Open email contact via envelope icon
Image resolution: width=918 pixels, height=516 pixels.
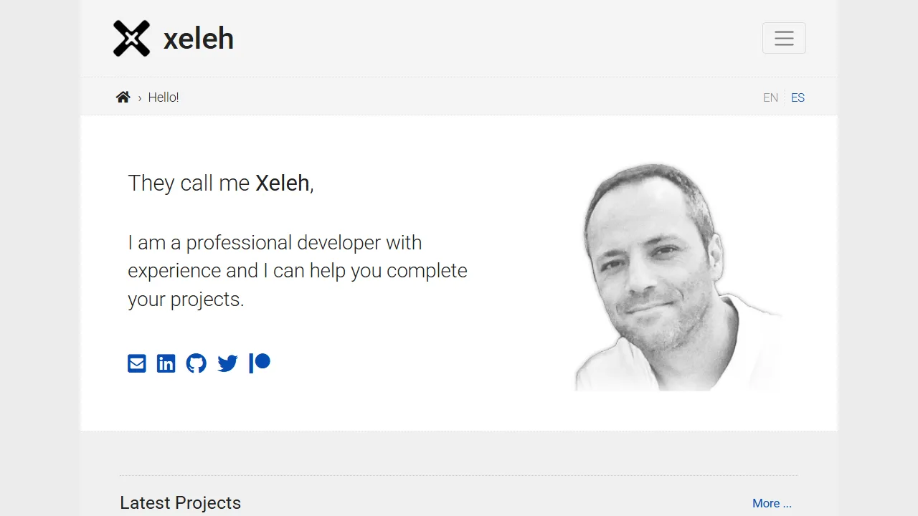pyautogui.click(x=136, y=363)
